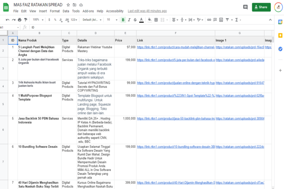Open the font family dropdown

(x=91, y=20)
